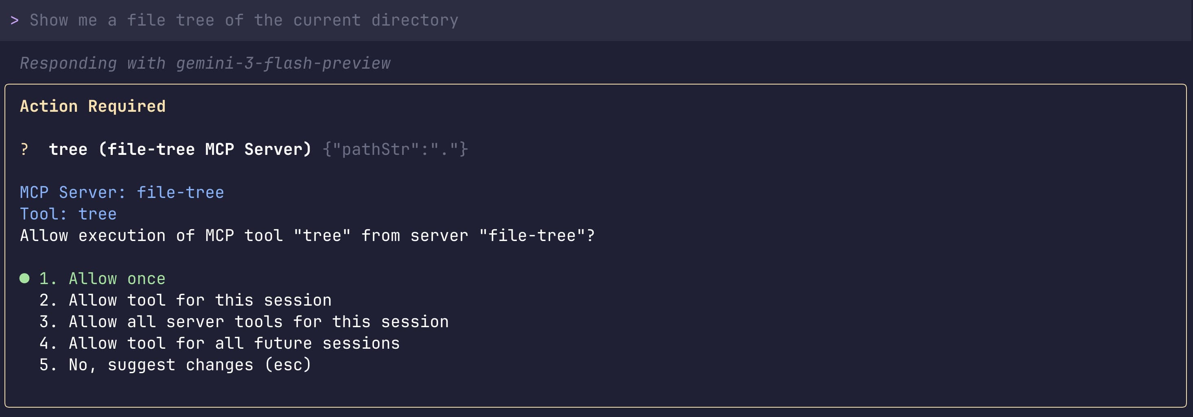Viewport: 1193px width, 417px height.
Task: Click the MCP Server: file-tree label
Action: (122, 192)
